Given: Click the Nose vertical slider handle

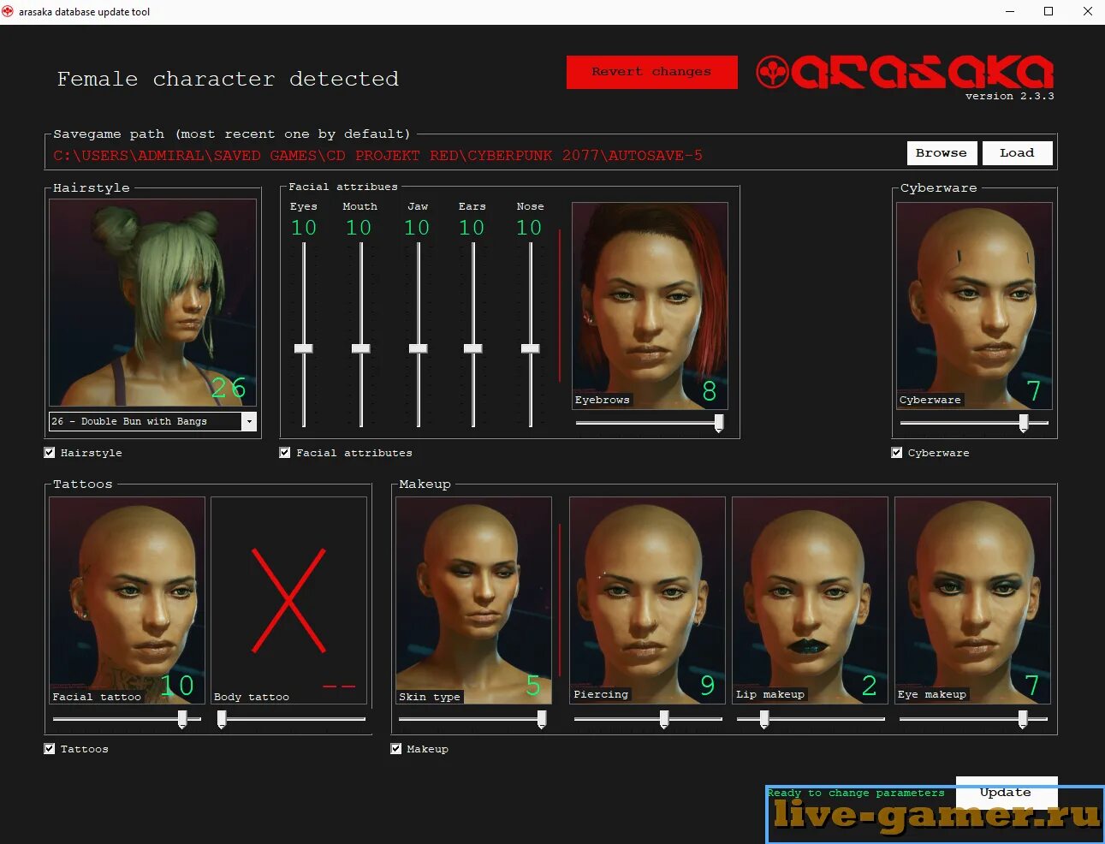Looking at the screenshot, I should [x=531, y=348].
